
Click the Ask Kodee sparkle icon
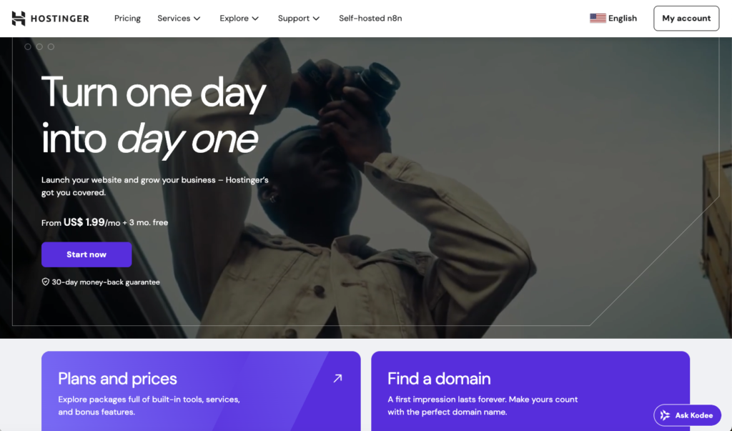click(666, 415)
